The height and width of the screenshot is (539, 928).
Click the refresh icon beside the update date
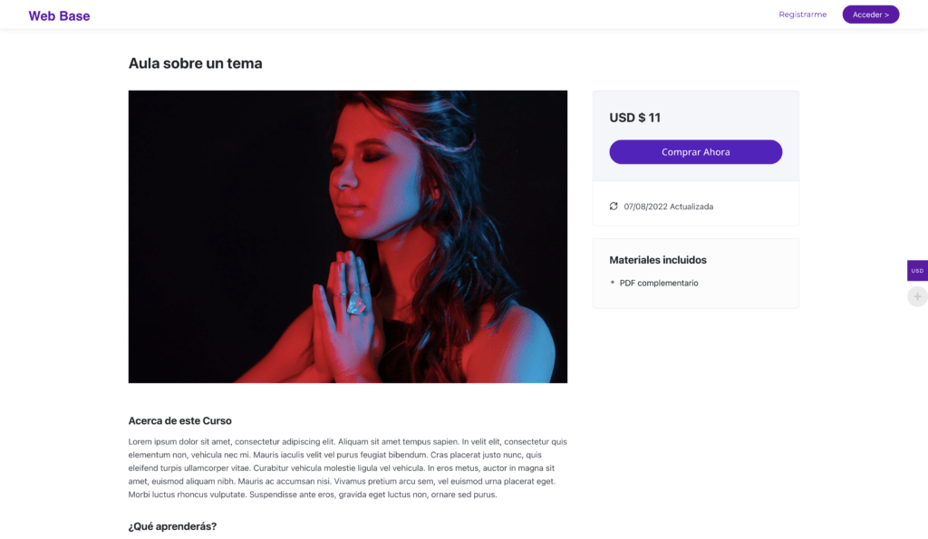[x=614, y=206]
